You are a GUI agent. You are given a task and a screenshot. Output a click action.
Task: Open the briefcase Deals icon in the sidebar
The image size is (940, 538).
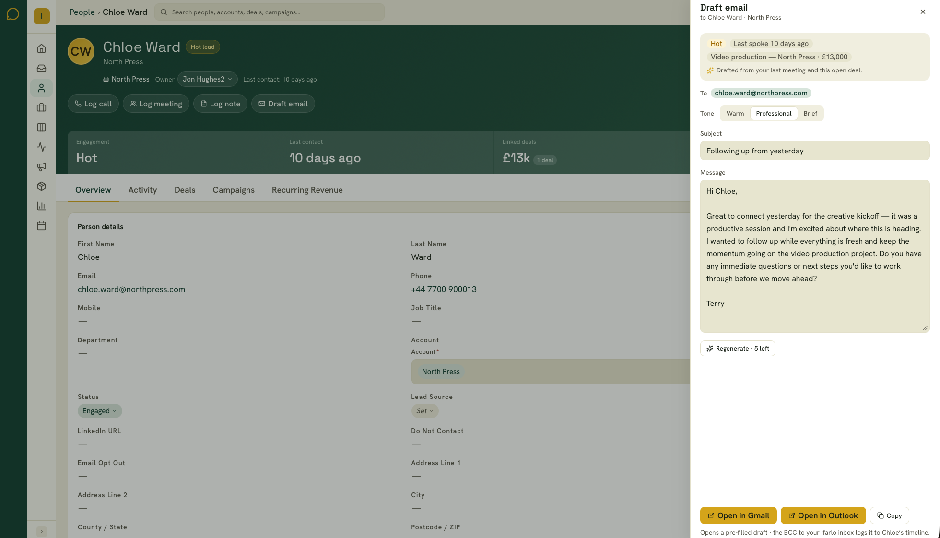(x=42, y=107)
